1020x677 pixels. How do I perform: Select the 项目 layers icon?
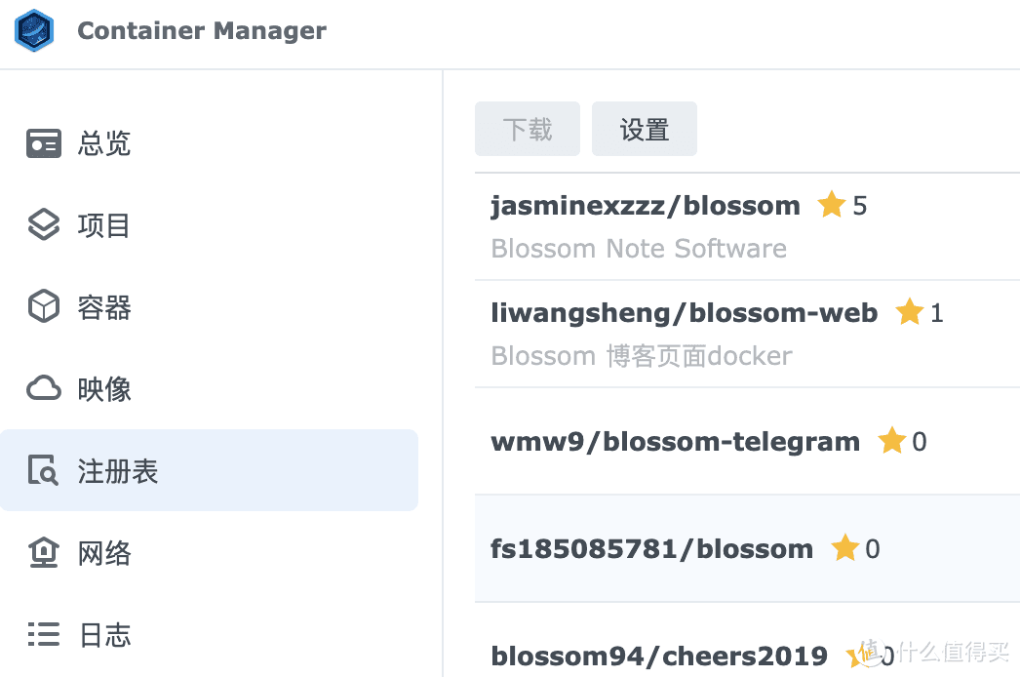click(43, 225)
